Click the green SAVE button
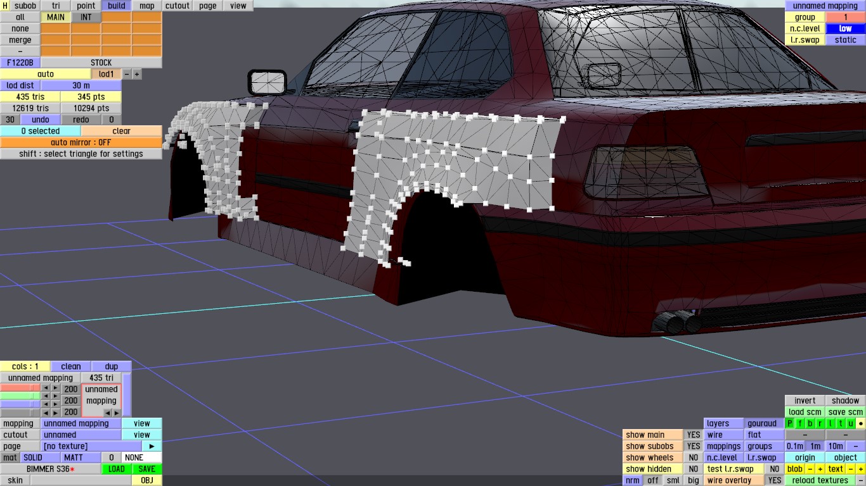 (147, 469)
